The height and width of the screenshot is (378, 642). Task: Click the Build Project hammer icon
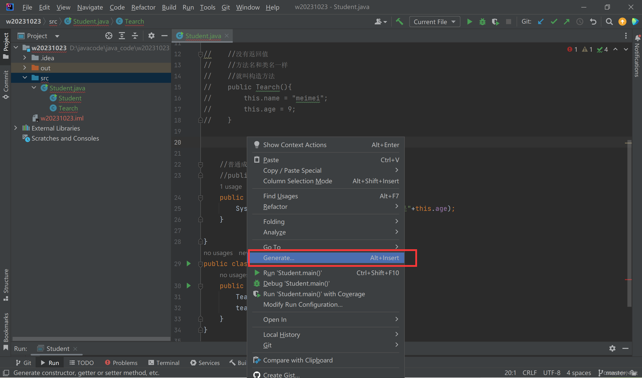pos(399,22)
